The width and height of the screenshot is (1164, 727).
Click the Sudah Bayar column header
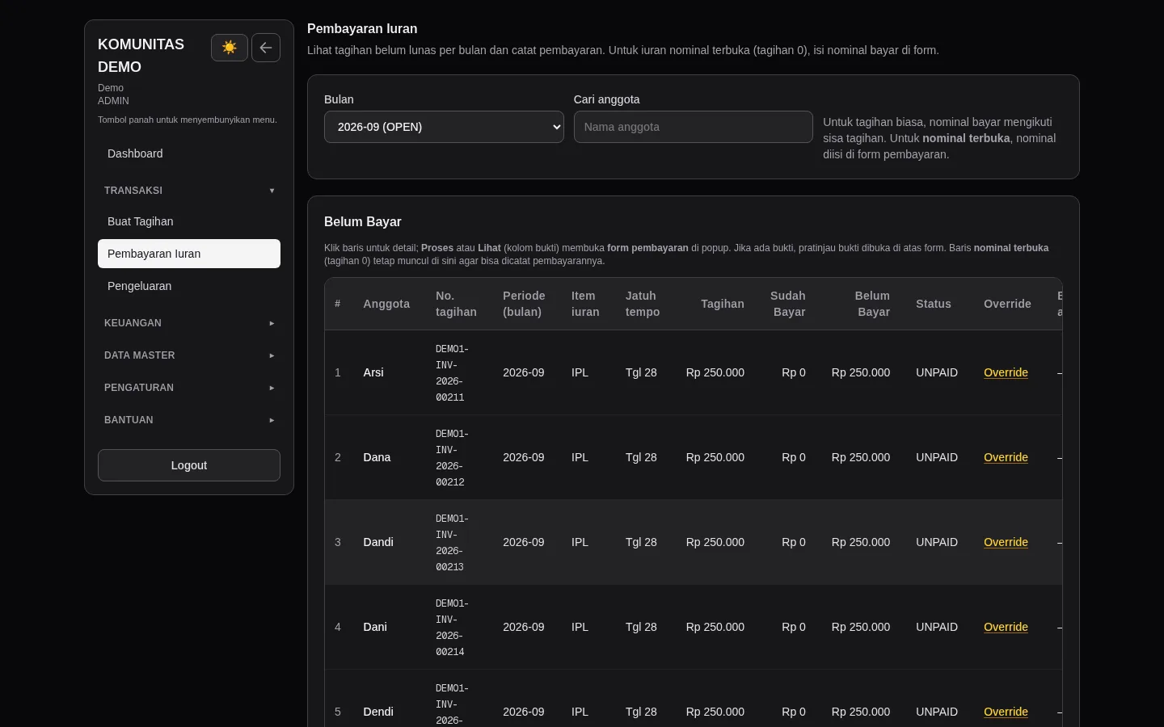788,304
